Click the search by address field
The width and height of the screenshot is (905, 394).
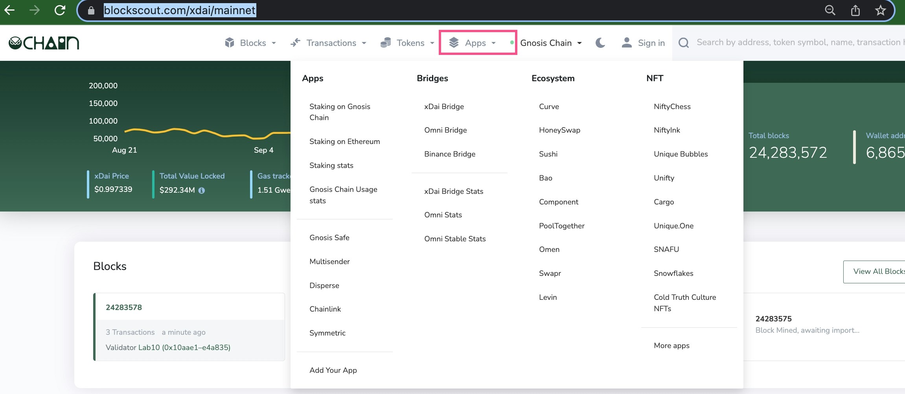point(800,42)
